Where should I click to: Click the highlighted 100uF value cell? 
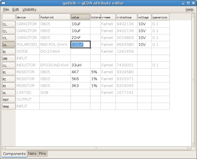(80, 44)
